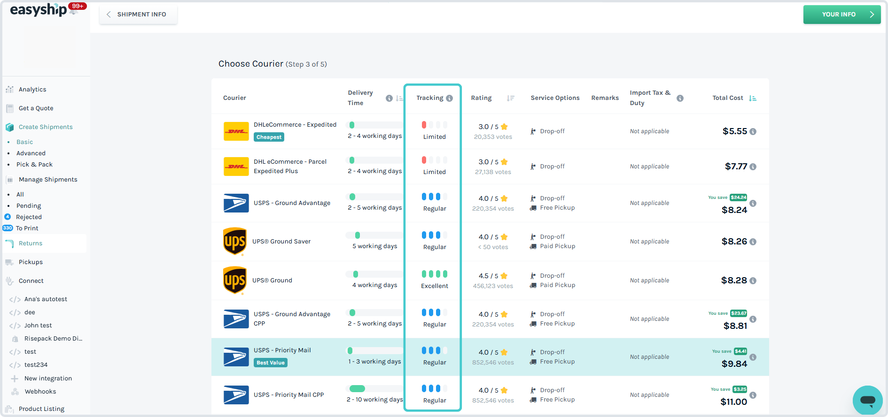Image resolution: width=888 pixels, height=417 pixels.
Task: Select UPS Ground Saver courier
Action: click(490, 242)
